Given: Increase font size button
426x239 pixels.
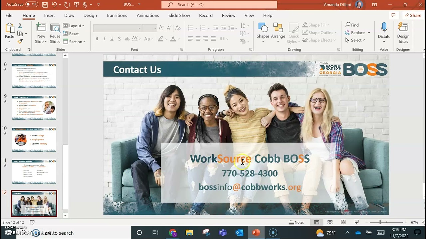Looking at the screenshot, I should point(161,28).
